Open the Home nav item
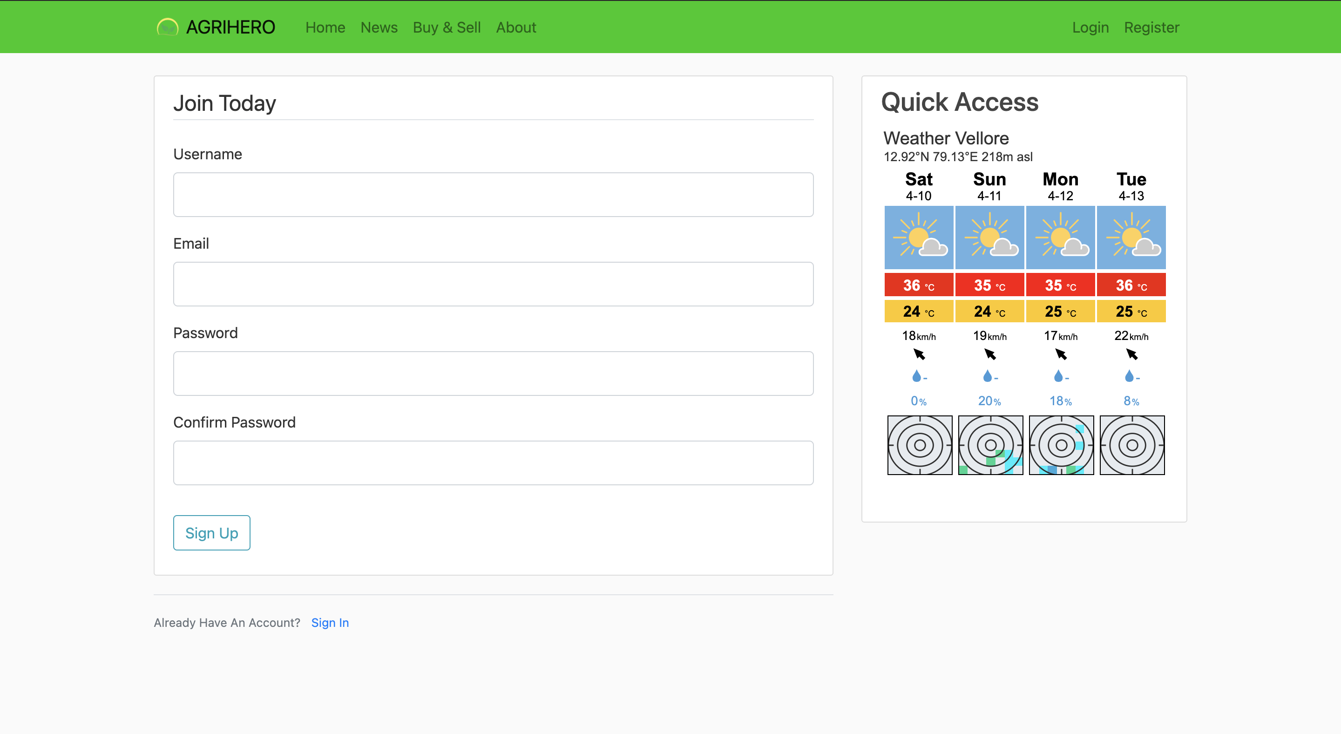Image resolution: width=1341 pixels, height=734 pixels. 325,27
